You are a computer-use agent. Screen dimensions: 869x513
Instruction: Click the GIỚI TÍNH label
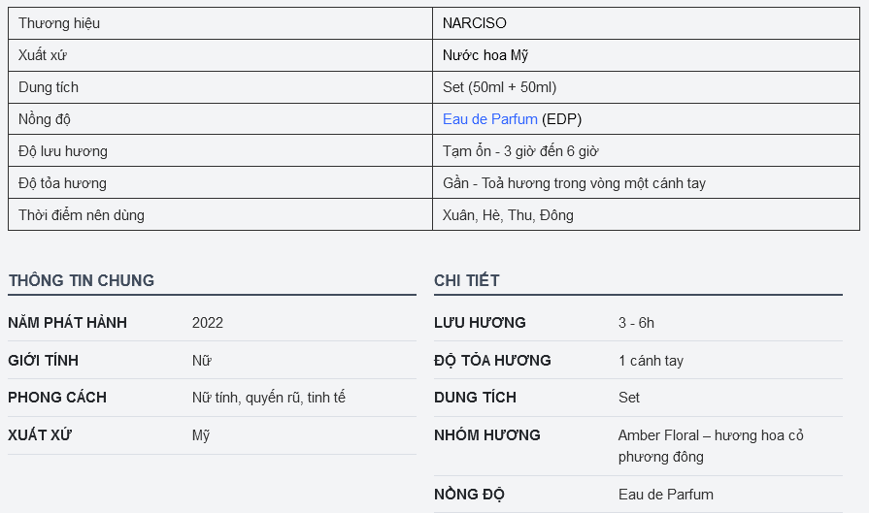coord(44,360)
